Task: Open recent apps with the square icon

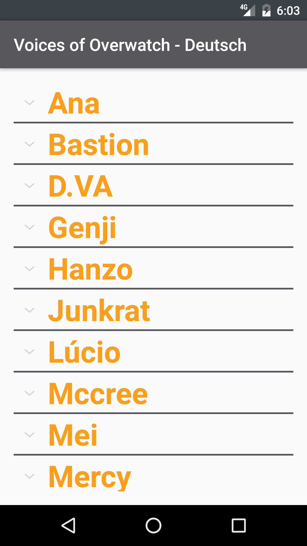Action: [238, 525]
